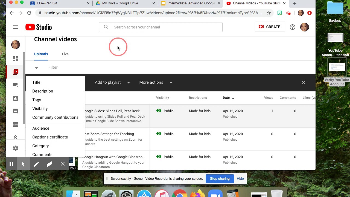Choose Community contributions from edit menu
The image size is (350, 197).
(55, 117)
